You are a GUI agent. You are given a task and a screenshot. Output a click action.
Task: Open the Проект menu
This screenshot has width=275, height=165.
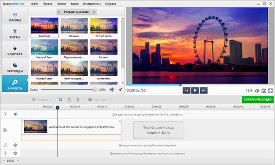point(61,4)
